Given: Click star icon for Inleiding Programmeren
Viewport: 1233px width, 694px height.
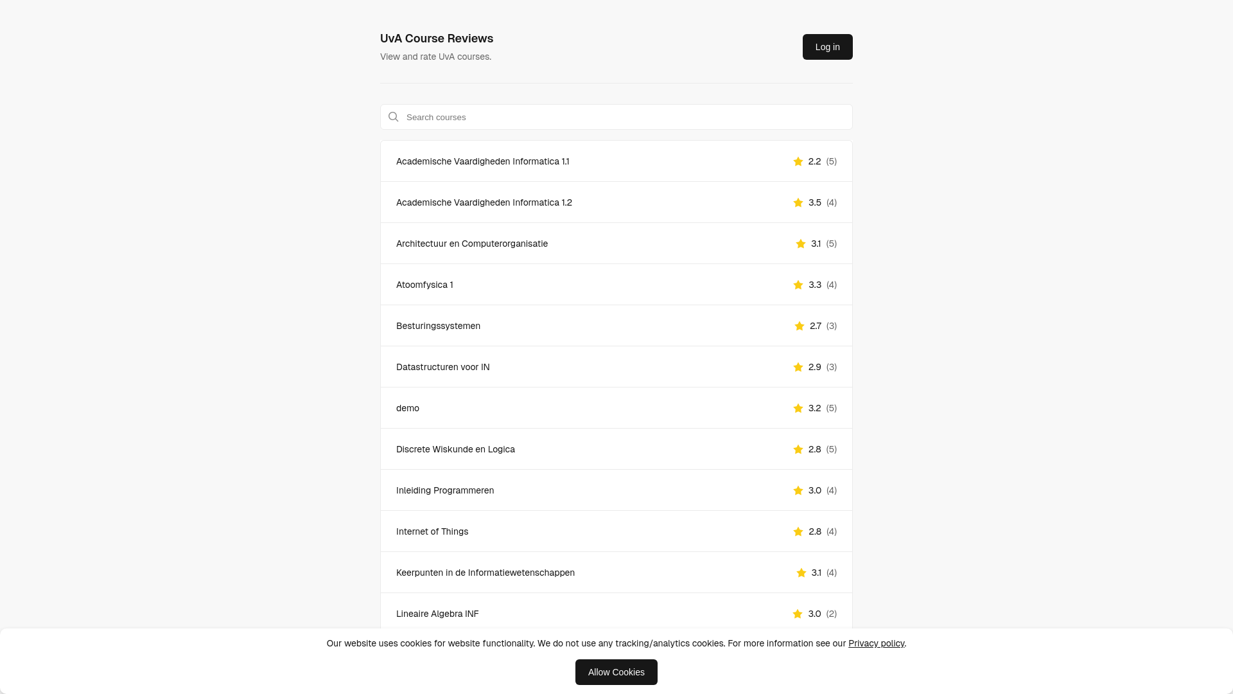Looking at the screenshot, I should (x=798, y=490).
